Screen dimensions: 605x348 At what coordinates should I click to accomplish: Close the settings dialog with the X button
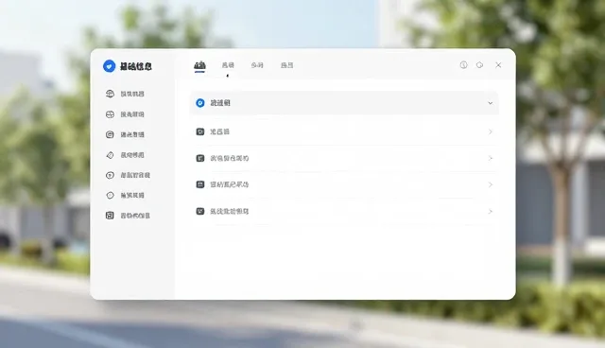coord(498,65)
